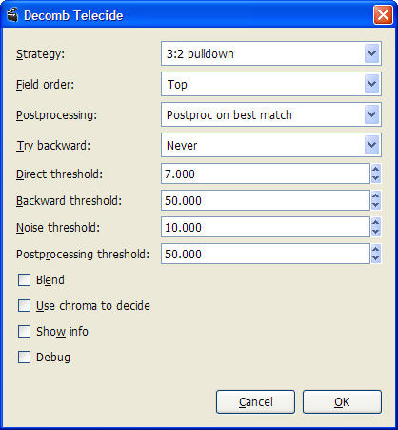The width and height of the screenshot is (398, 430).
Task: Click the Cancel button
Action: tap(255, 402)
